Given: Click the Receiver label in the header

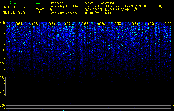Looking at the screenshot, I should point(56,10).
